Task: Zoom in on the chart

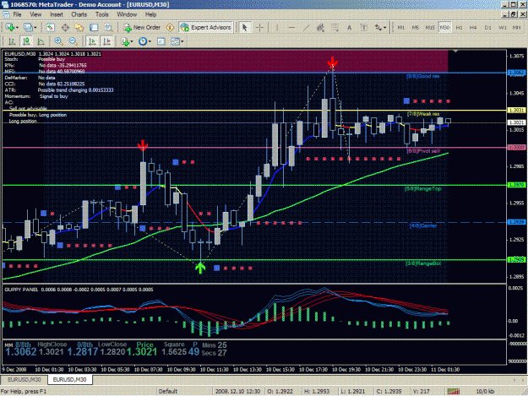Action: click(58, 41)
